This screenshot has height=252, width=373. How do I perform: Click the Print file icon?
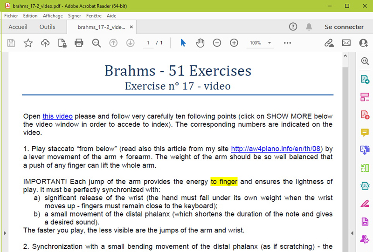pos(79,43)
